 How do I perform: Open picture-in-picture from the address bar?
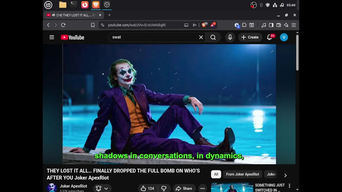point(186,25)
